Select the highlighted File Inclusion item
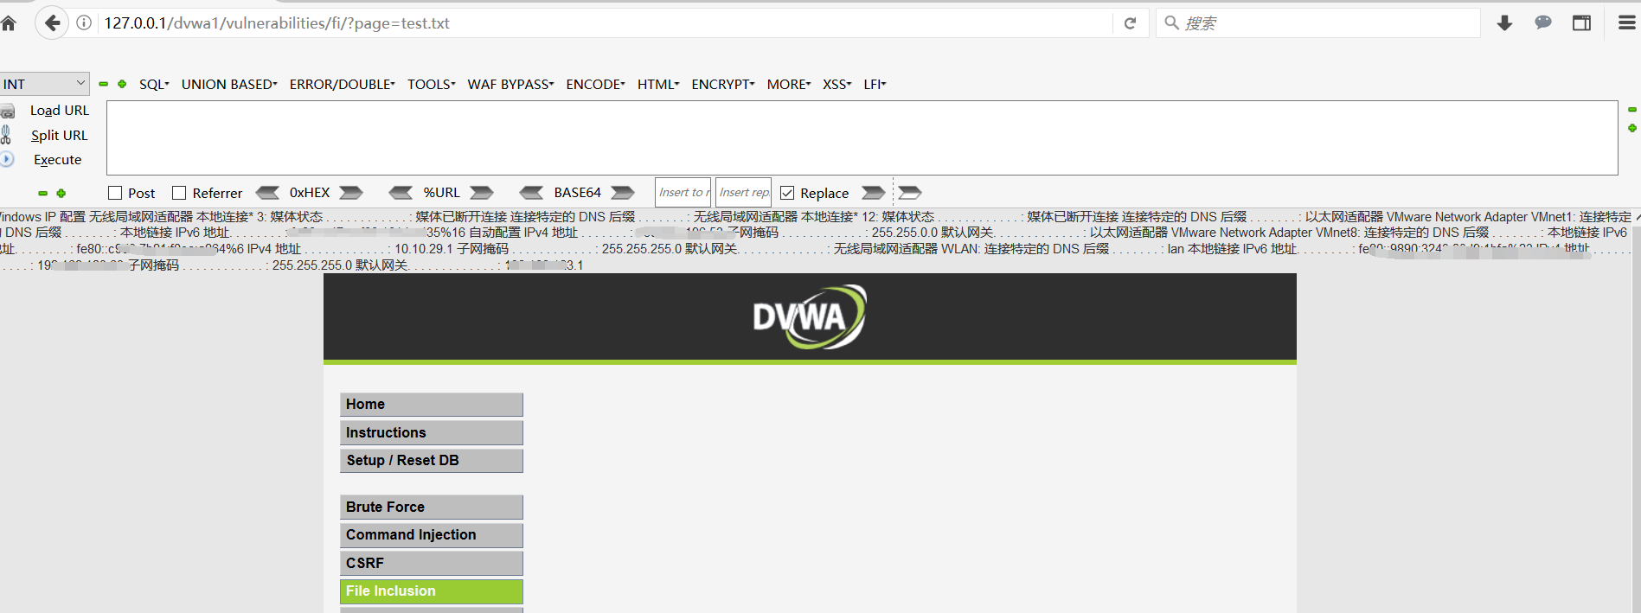The image size is (1641, 613). pos(432,591)
